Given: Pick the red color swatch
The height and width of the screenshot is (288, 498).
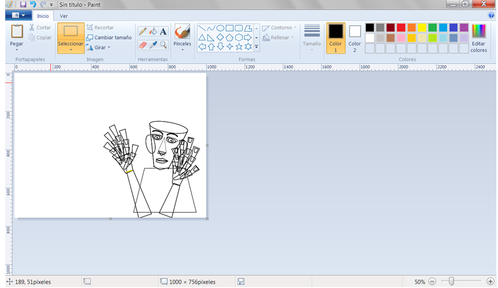Looking at the screenshot, I should click(x=401, y=28).
